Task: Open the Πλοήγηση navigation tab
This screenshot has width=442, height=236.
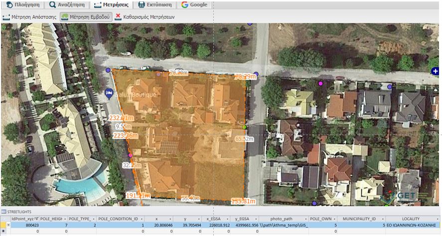Action: (x=22, y=4)
